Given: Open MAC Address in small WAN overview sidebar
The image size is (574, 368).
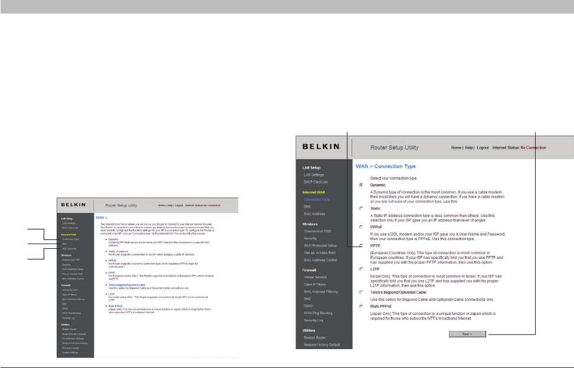Looking at the screenshot, I should (x=69, y=249).
